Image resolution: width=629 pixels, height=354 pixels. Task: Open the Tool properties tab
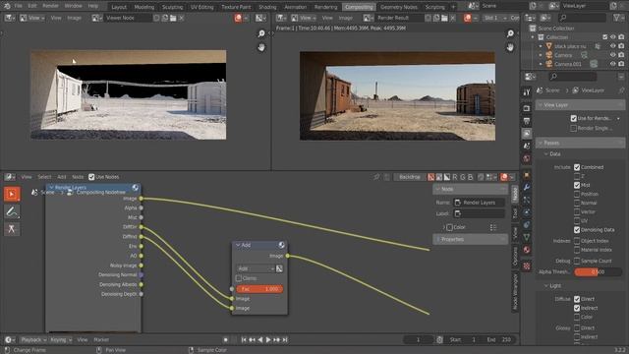(x=527, y=91)
